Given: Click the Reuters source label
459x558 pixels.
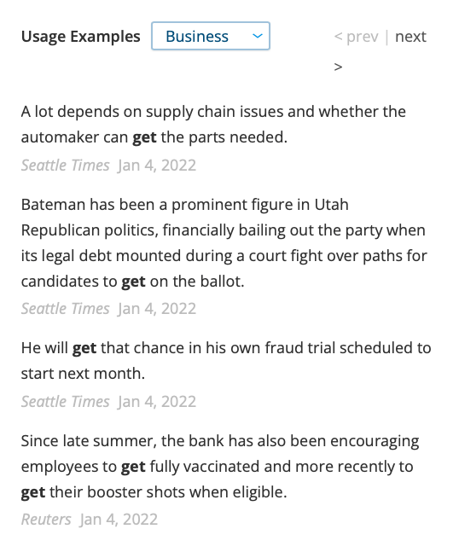Looking at the screenshot, I should (x=46, y=520).
